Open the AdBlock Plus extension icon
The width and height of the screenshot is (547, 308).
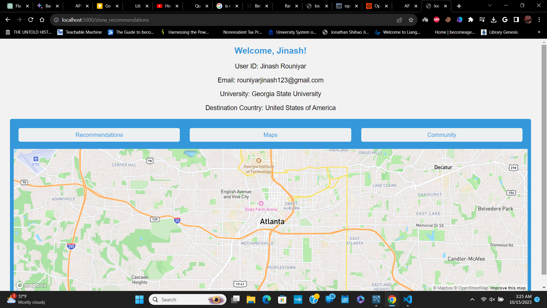pos(436,20)
